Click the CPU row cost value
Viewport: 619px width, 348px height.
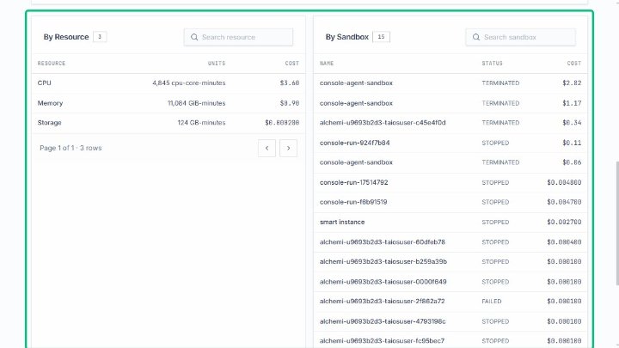[290, 82]
